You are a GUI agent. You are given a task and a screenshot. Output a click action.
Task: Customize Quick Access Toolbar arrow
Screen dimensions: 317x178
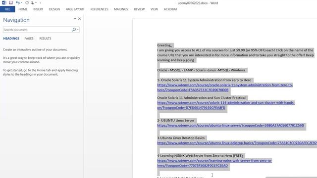(x=40, y=3)
